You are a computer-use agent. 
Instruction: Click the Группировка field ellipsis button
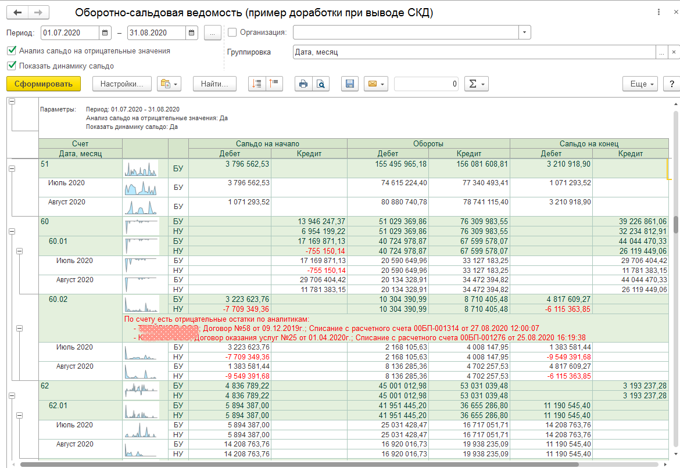[661, 52]
